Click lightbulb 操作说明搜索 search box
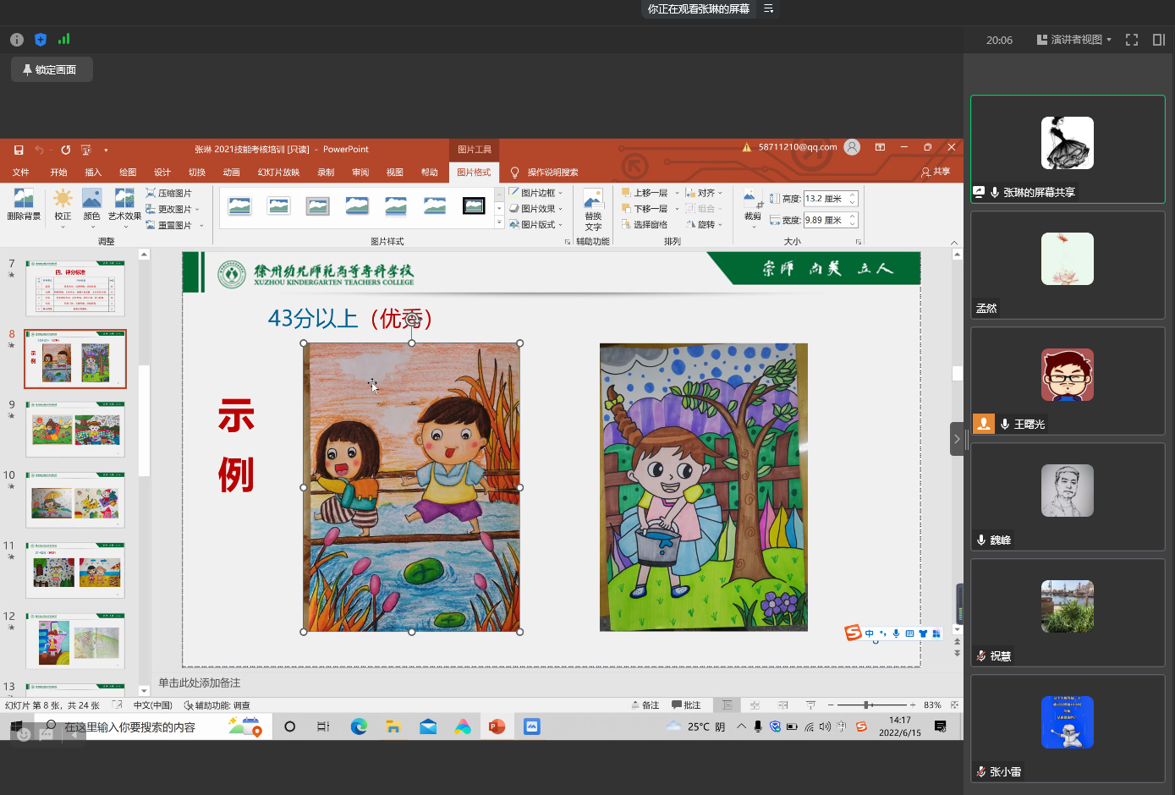 point(545,173)
